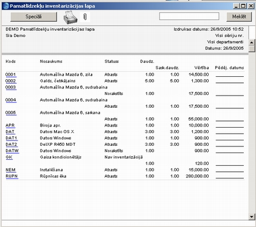Viewport: 256px width, 227px height.
Task: Maximize the inventory report window
Action: point(244,6)
